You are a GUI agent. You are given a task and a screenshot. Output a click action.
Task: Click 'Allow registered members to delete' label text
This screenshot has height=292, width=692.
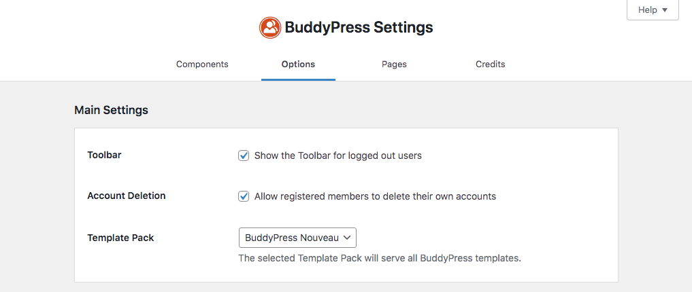tap(375, 196)
